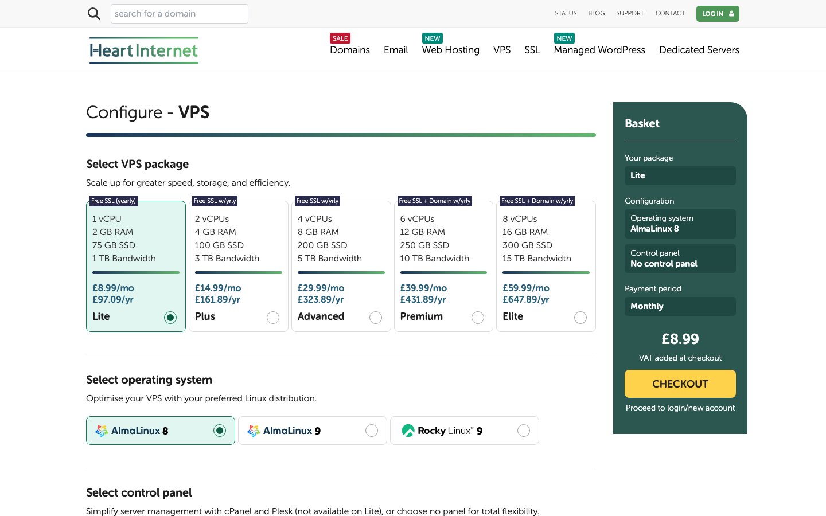The image size is (826, 516).
Task: Click the Rocky Linux 9 logo icon
Action: (408, 431)
